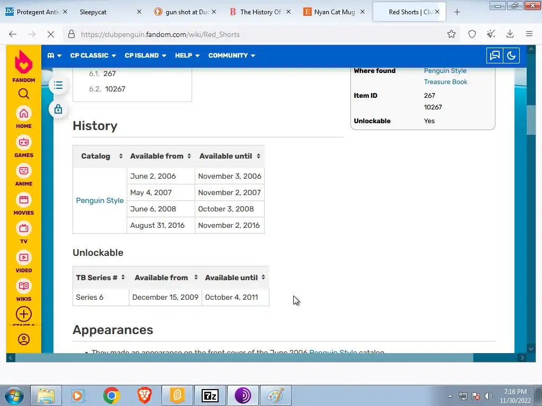Close the Red Shorts tab
Viewport: 542px width, 406px height.
point(437,12)
